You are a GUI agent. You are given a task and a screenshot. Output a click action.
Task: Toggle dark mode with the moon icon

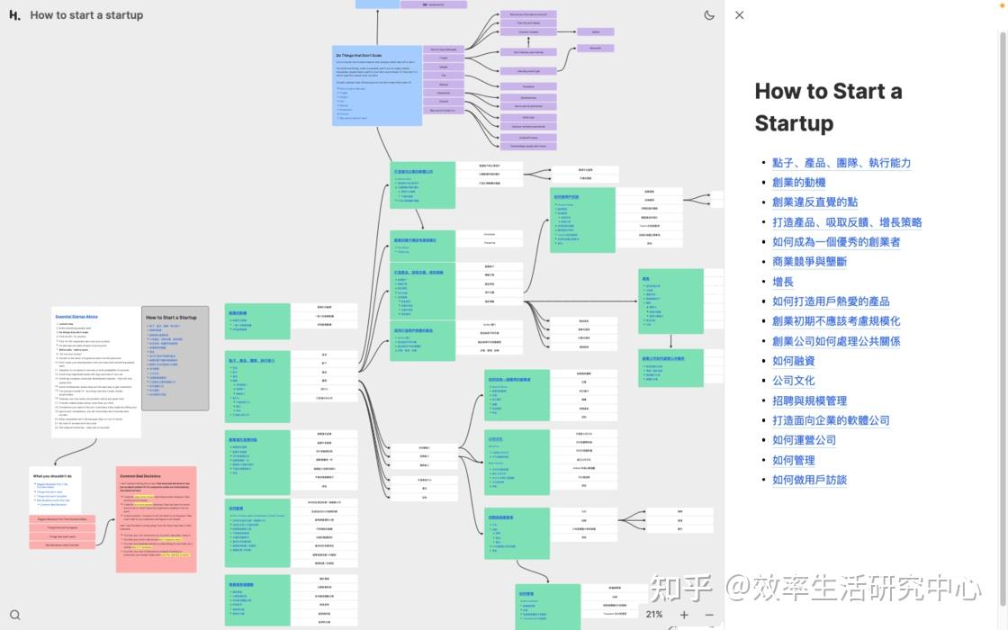[708, 14]
